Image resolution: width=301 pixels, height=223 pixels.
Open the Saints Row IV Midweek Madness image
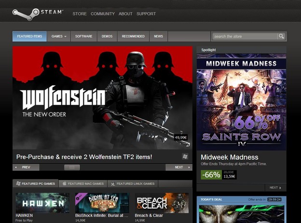tap(241, 102)
